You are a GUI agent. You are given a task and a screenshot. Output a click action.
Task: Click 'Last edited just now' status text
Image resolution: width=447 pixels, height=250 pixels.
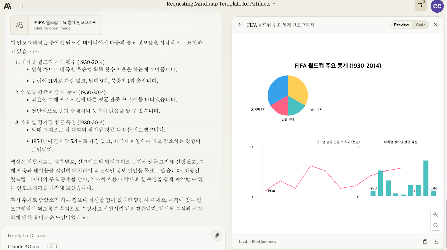[x=258, y=242]
